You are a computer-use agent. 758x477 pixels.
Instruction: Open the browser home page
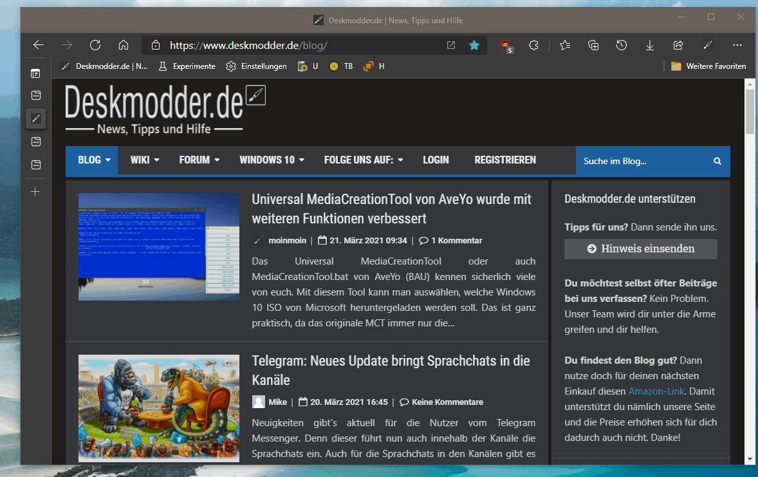pyautogui.click(x=124, y=45)
